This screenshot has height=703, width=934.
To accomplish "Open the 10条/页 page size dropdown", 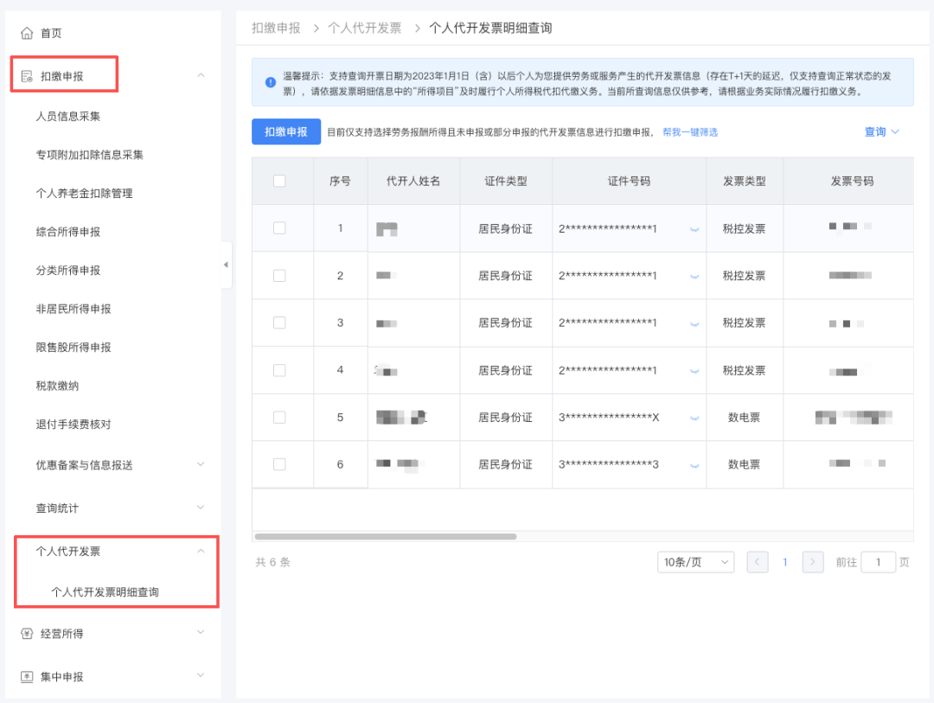I will [x=695, y=562].
